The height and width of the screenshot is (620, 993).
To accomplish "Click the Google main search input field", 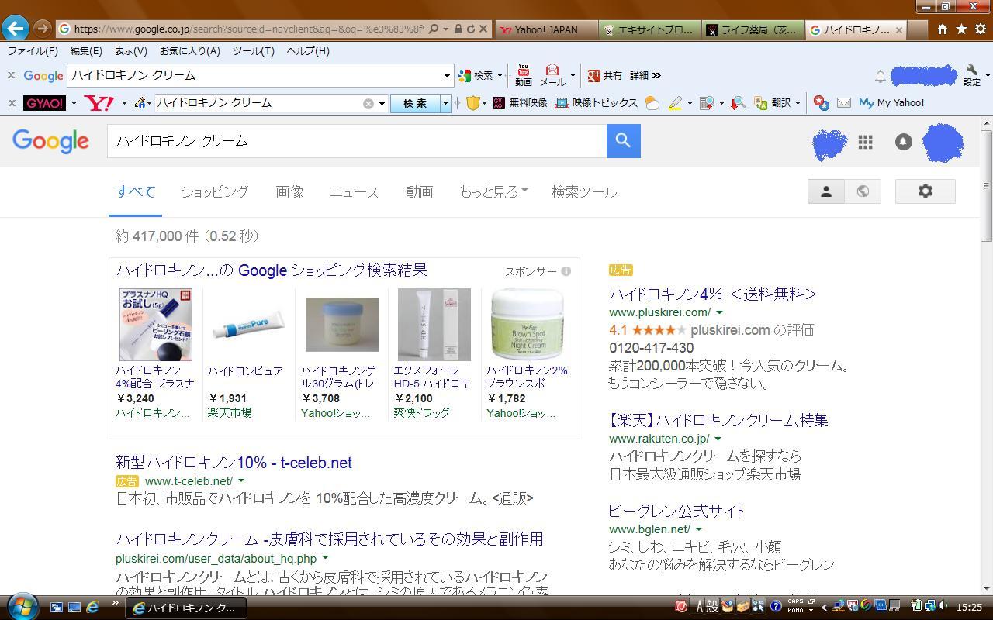I will (357, 140).
